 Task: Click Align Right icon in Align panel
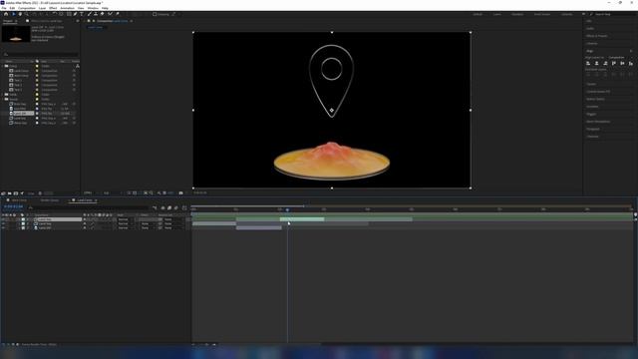tap(605, 63)
